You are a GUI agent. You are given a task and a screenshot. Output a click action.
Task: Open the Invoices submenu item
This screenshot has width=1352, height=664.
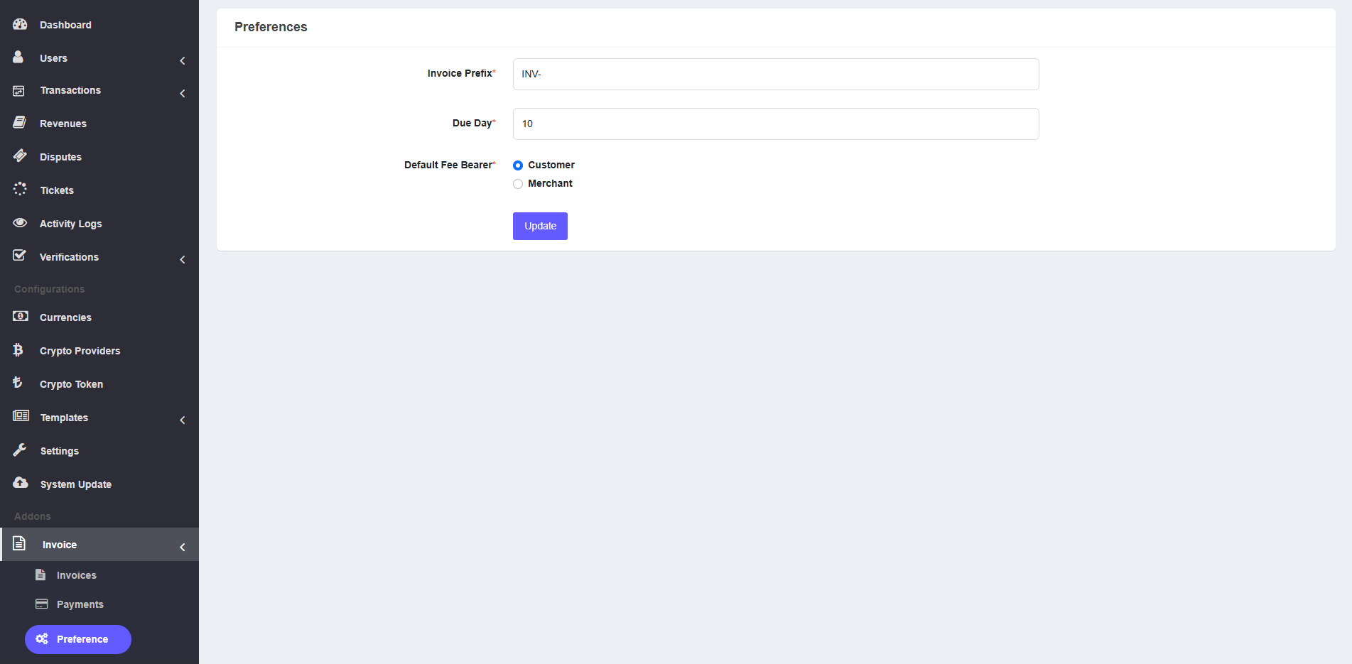click(x=76, y=575)
